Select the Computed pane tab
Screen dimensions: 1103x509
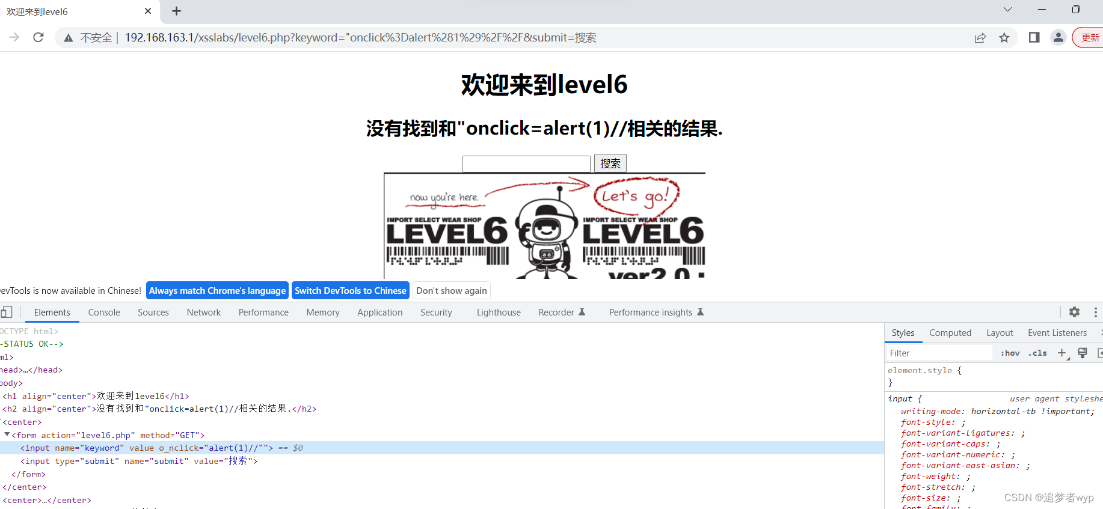(950, 333)
